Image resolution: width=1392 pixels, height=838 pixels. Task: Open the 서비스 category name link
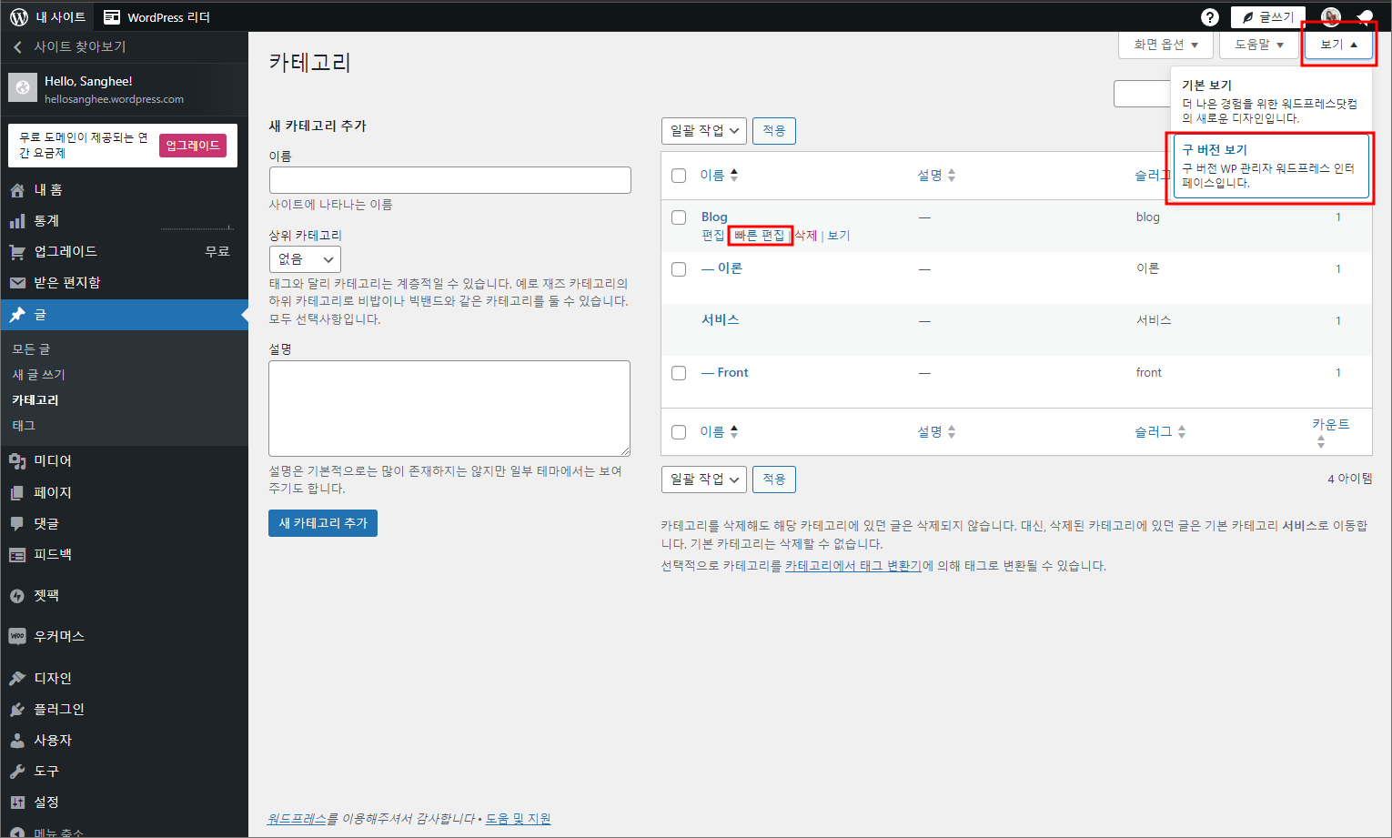coord(721,320)
